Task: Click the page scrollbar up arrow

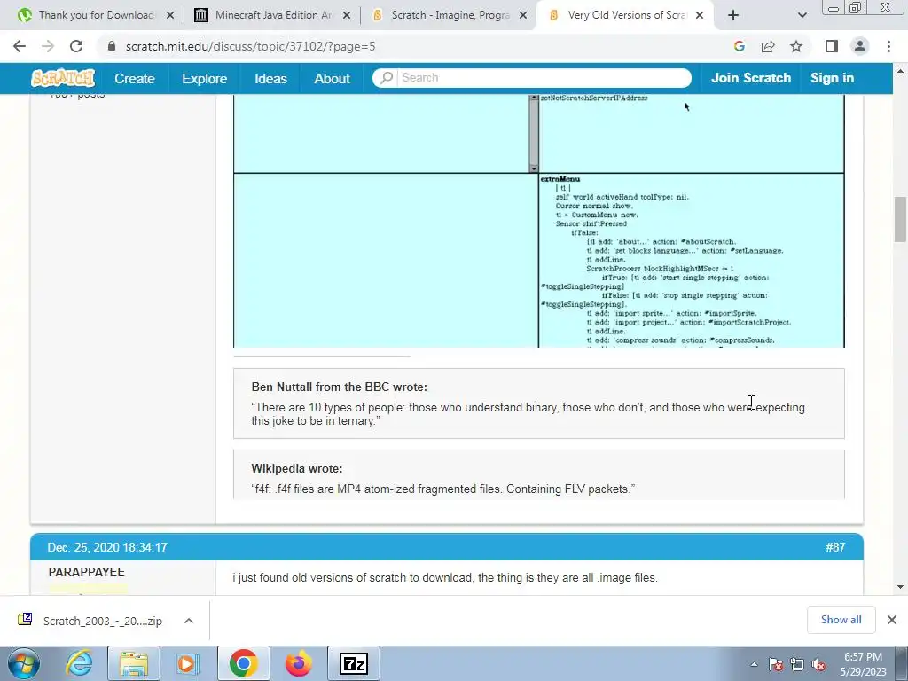Action: (900, 71)
